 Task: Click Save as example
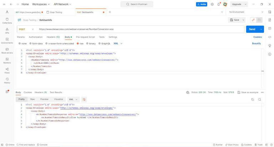coord(248,93)
